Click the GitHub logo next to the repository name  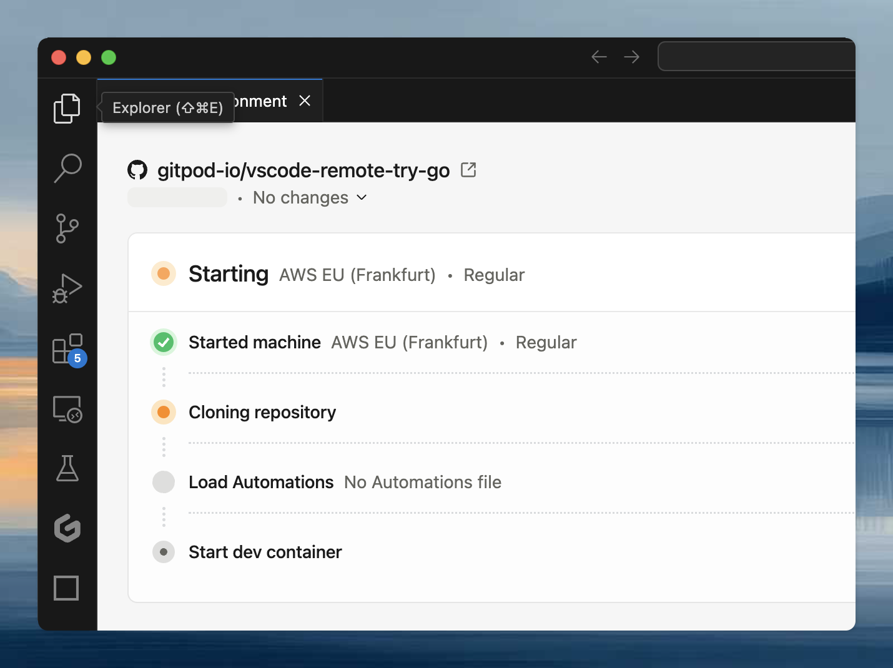coord(137,169)
